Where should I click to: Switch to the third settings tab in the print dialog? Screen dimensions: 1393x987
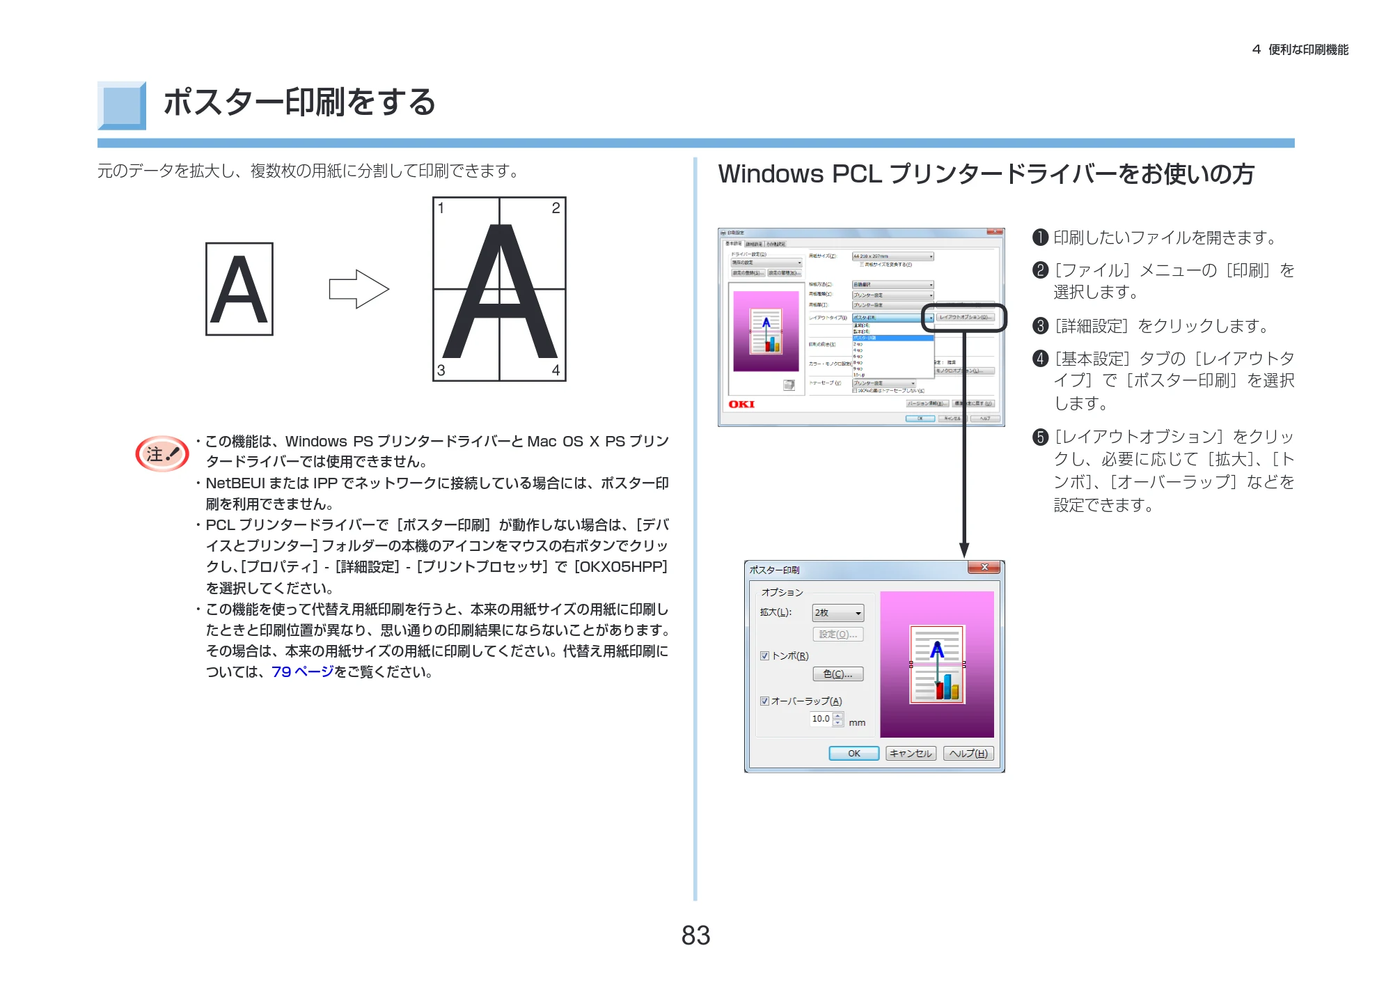(776, 244)
